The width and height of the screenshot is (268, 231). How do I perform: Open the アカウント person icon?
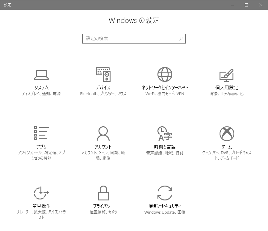103,133
